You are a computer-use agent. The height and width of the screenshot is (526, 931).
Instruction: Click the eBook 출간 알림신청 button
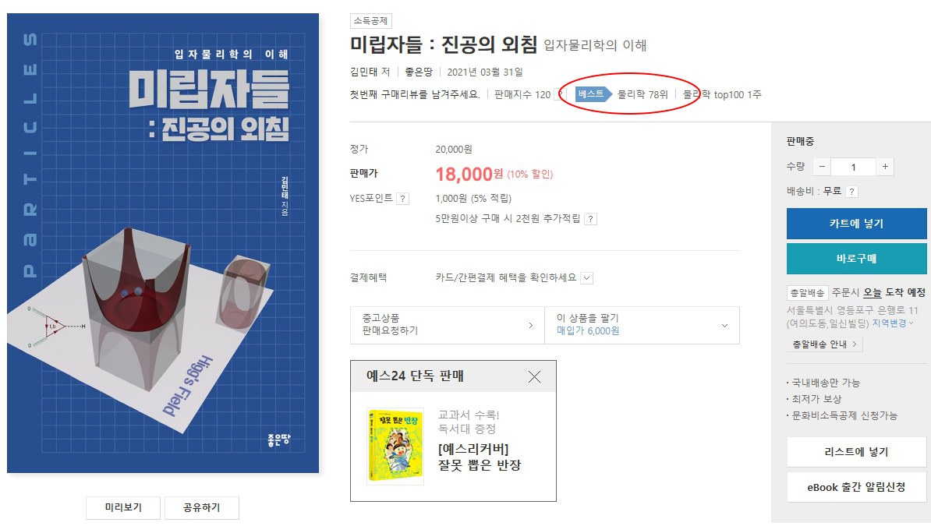pyautogui.click(x=856, y=487)
